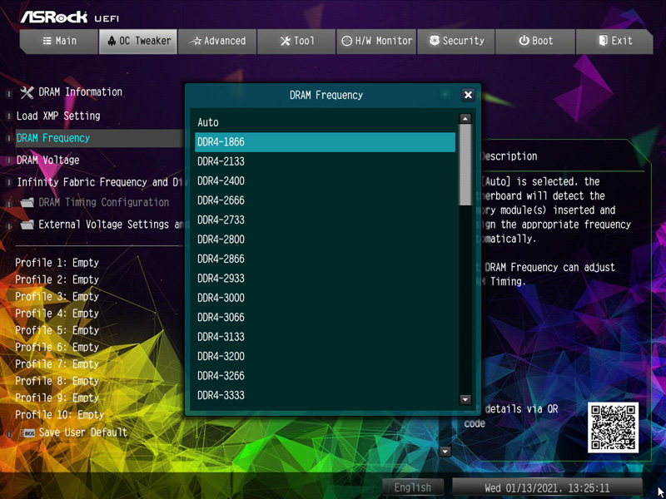Open DRAM Timing Configuration submenu
666x499 pixels.
tap(103, 202)
